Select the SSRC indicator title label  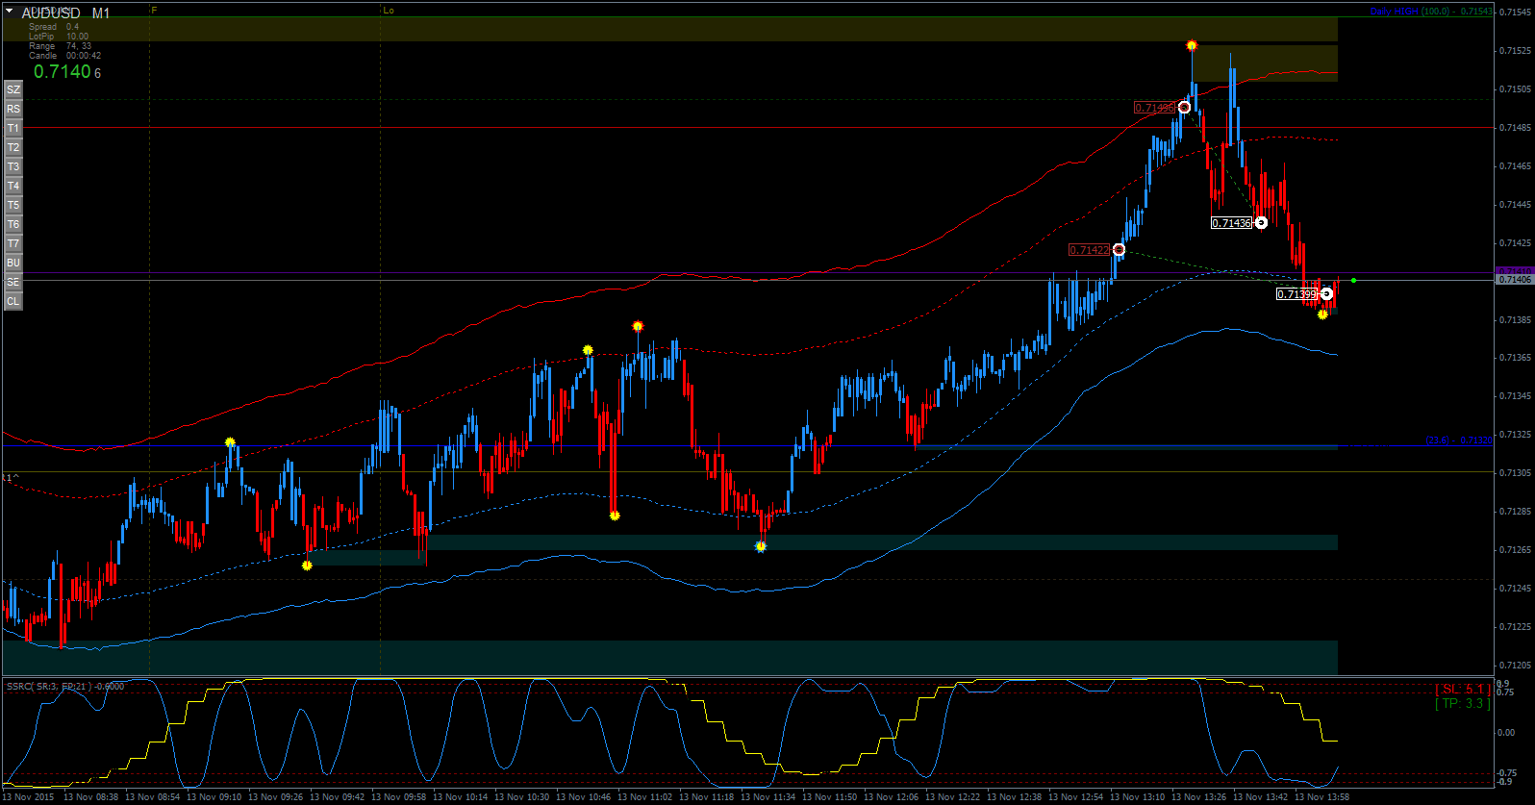click(x=65, y=686)
